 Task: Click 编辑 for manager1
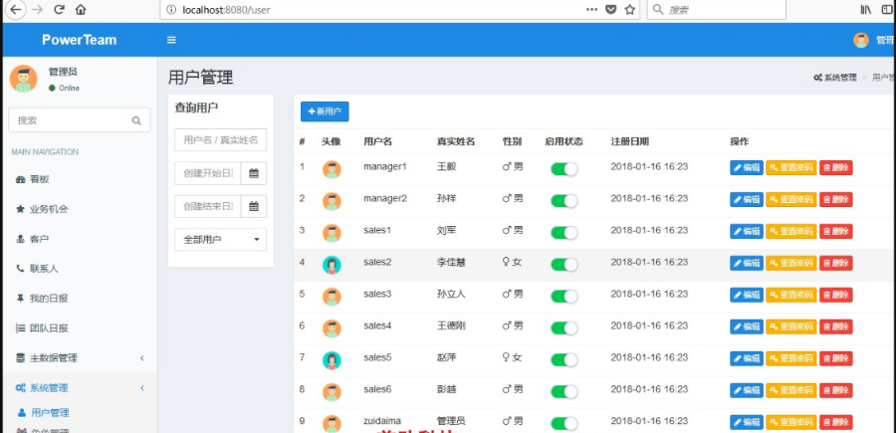pos(747,168)
